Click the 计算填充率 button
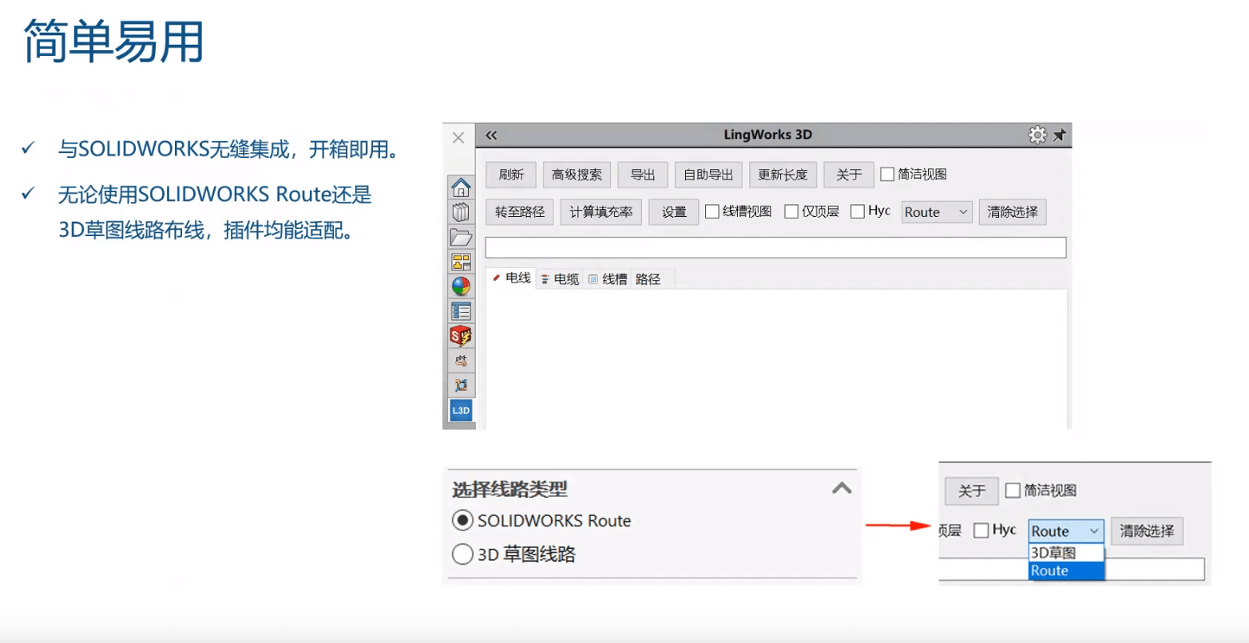This screenshot has height=643, width=1249. click(601, 211)
